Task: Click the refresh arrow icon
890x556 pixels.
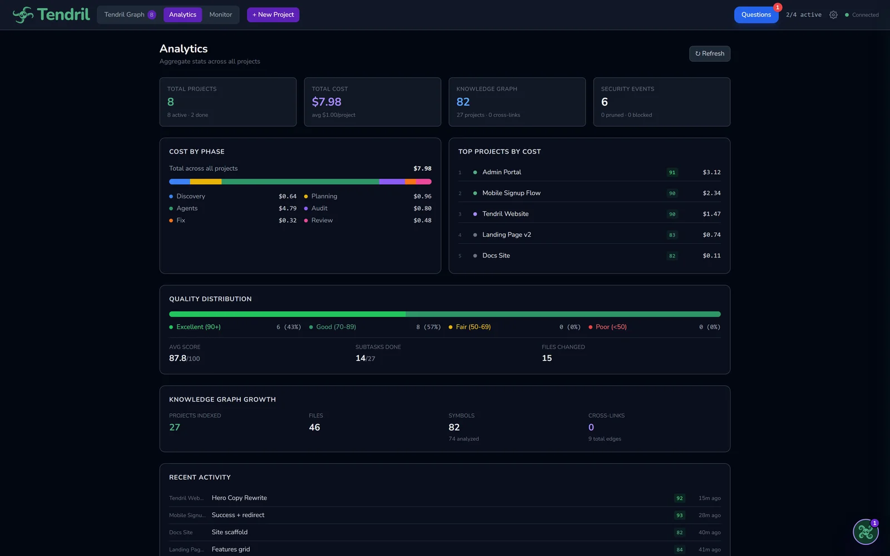Action: click(698, 53)
